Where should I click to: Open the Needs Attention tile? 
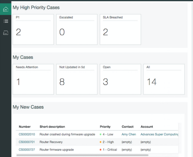coord(33,79)
